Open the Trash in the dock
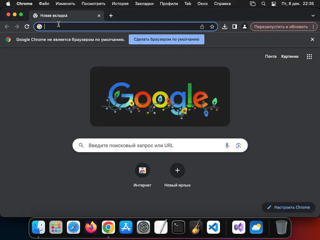Viewport: 320px width, 240px height. tap(282, 227)
